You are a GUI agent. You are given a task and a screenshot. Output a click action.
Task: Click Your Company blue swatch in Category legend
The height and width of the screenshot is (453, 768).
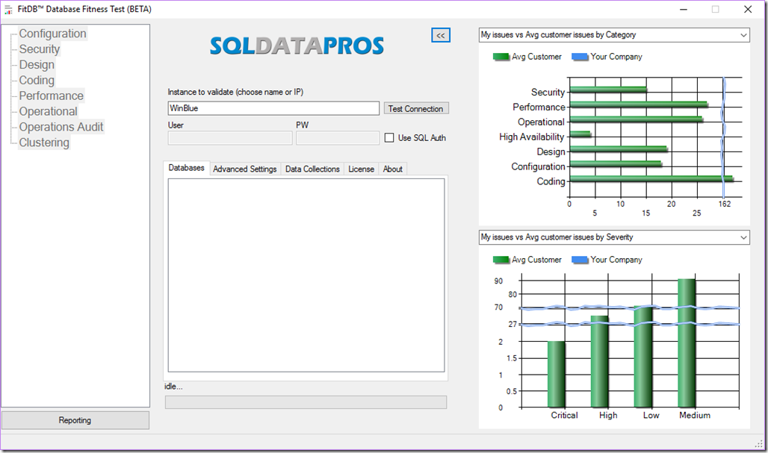pyautogui.click(x=580, y=57)
